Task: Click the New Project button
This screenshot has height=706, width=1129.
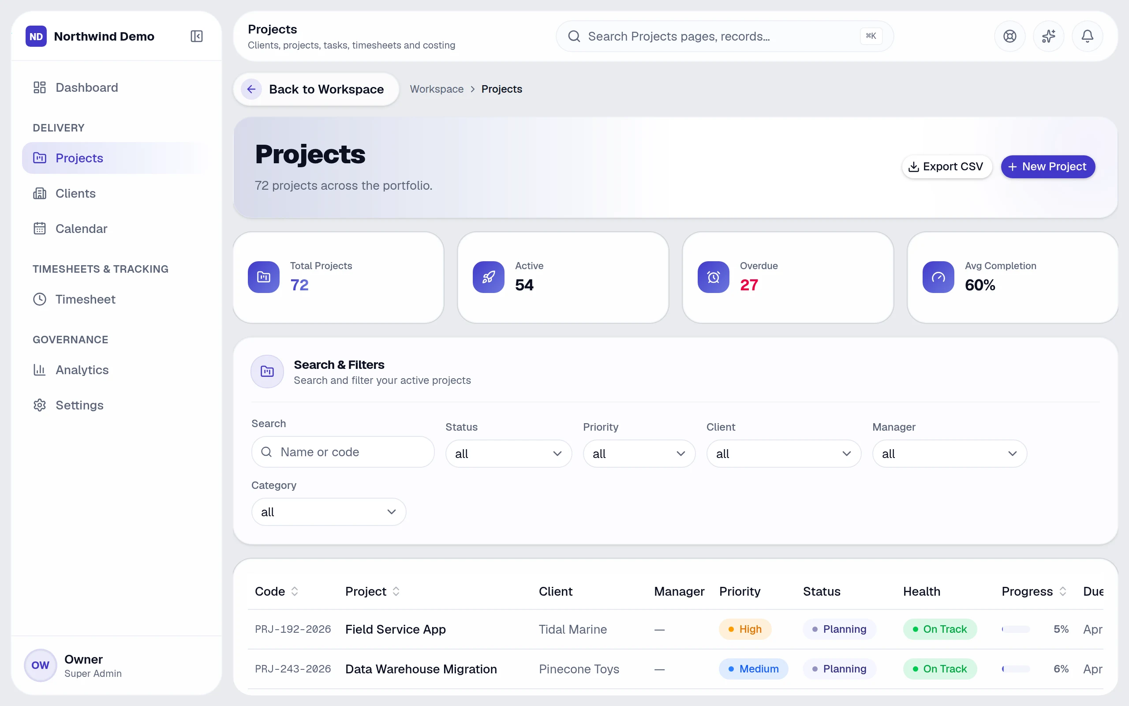Action: click(x=1047, y=167)
